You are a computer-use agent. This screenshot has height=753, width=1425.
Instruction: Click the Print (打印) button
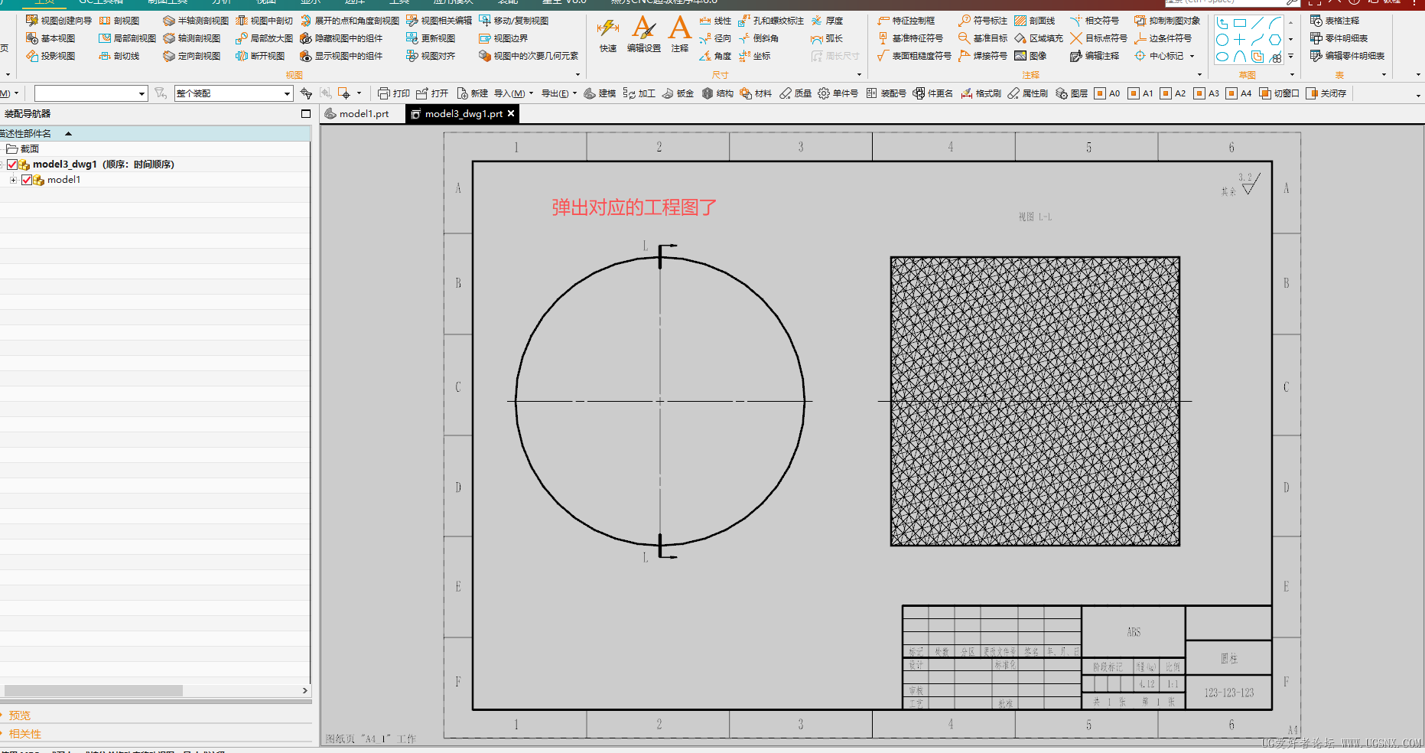394,93
